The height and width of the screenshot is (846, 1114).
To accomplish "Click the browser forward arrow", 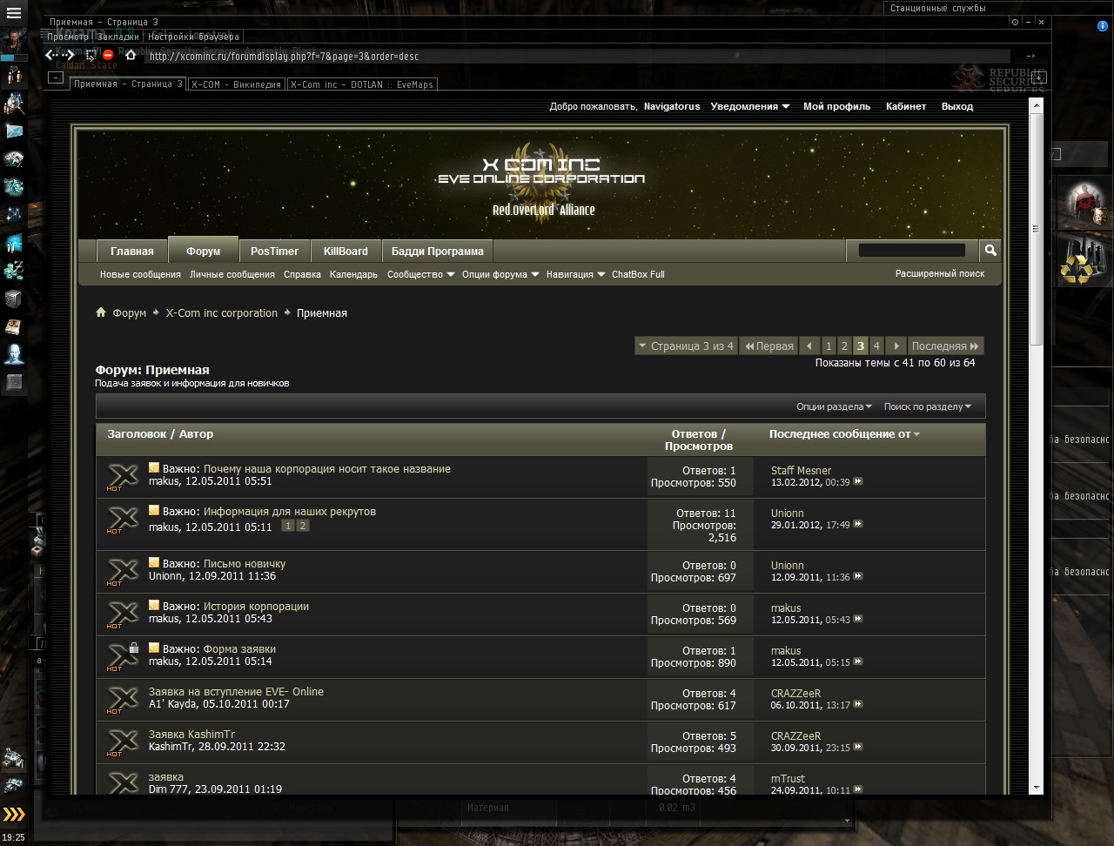I will click(x=69, y=55).
